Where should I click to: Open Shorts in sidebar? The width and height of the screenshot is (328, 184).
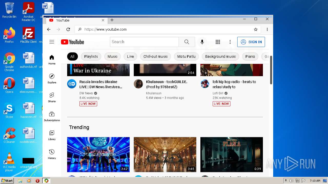52,97
